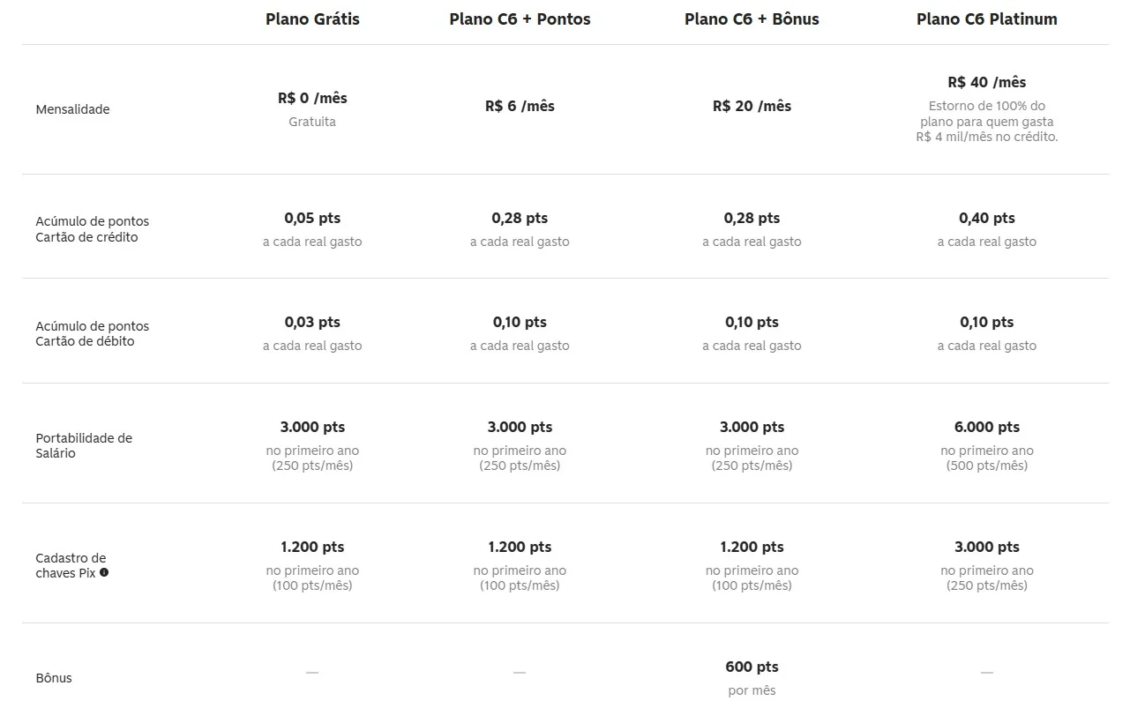Click the Mensalidade row label
Viewport: 1130px width, 723px height.
pos(72,109)
